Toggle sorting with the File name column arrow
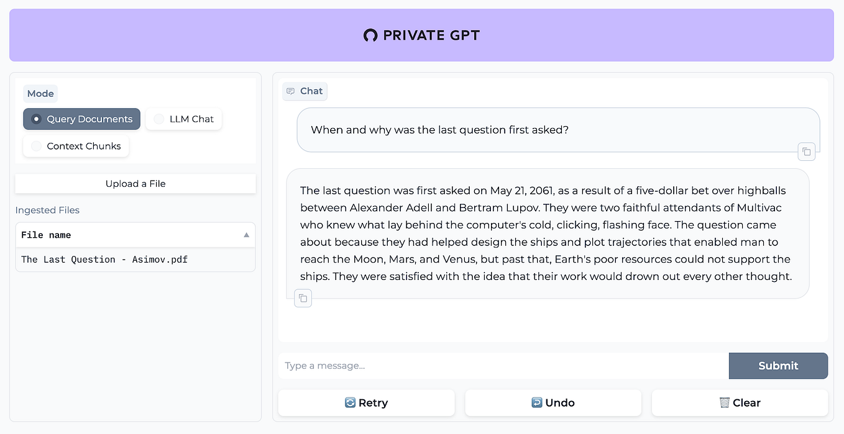Viewport: 844px width, 434px height. [246, 235]
